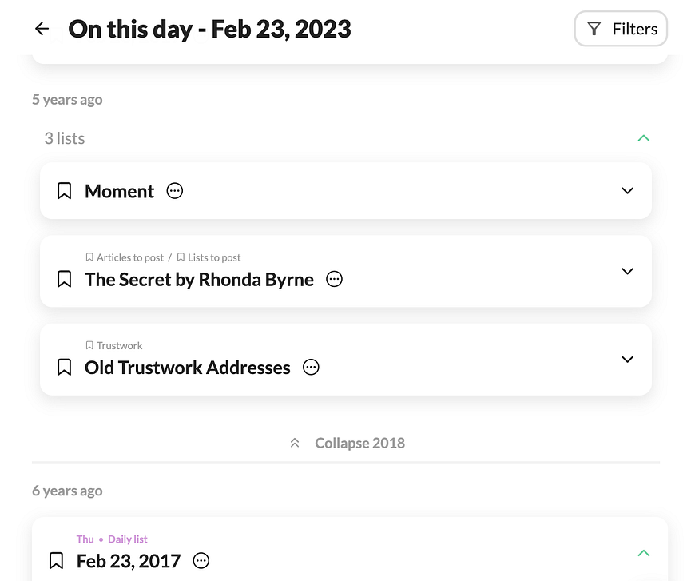Click Collapse 2018 button

coord(348,443)
